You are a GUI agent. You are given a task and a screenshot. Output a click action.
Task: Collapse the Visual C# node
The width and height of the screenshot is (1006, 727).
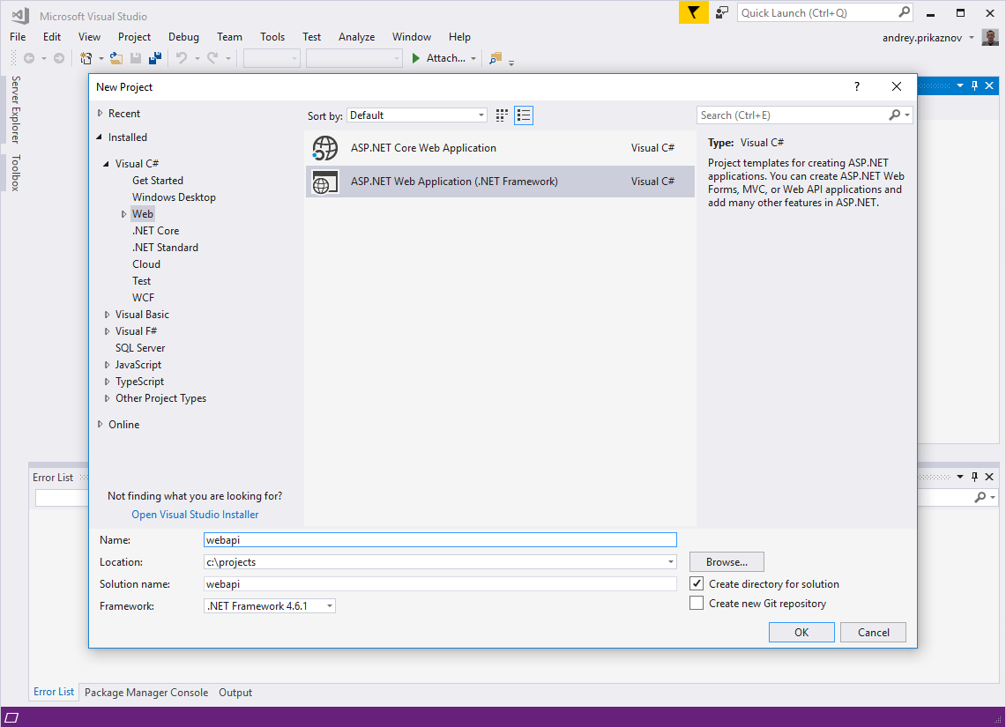click(x=107, y=164)
